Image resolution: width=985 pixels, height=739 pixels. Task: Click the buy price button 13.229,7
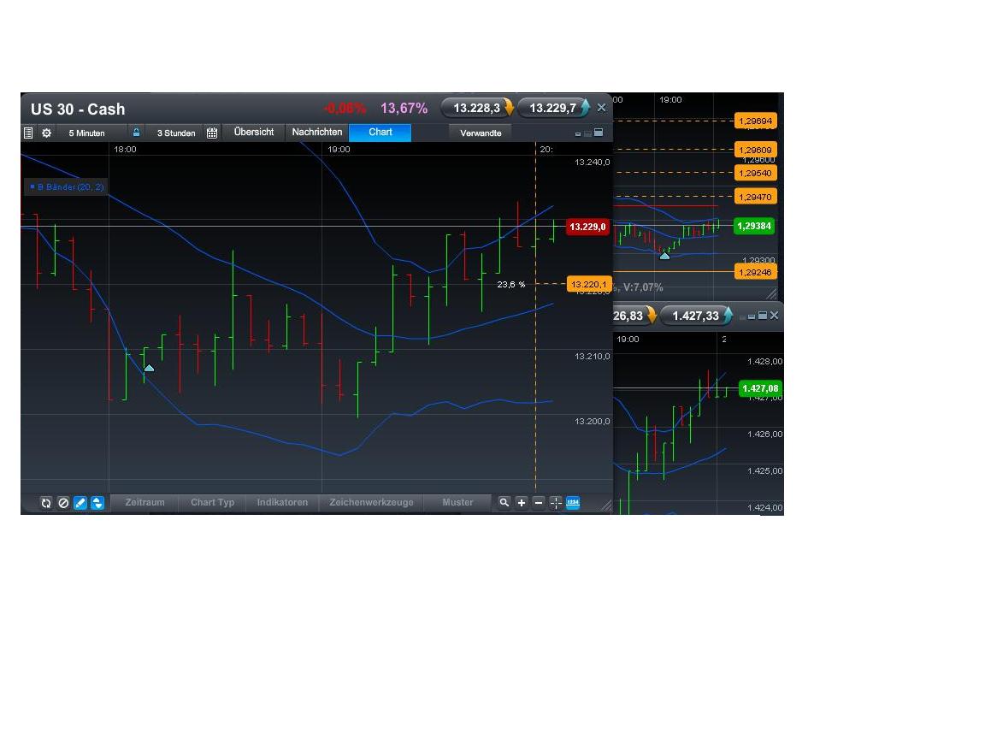pos(553,108)
